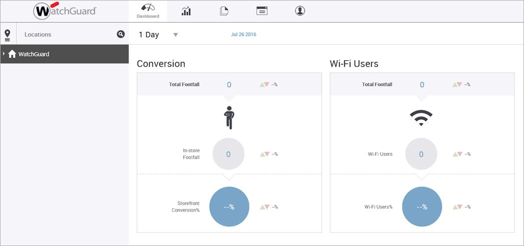
Task: Toggle the location pin list icon
Action: point(8,34)
